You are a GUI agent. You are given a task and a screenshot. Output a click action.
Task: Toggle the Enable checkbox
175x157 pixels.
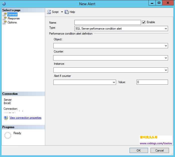click(144, 22)
